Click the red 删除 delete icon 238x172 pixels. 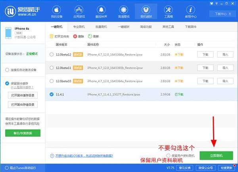click(x=75, y=36)
